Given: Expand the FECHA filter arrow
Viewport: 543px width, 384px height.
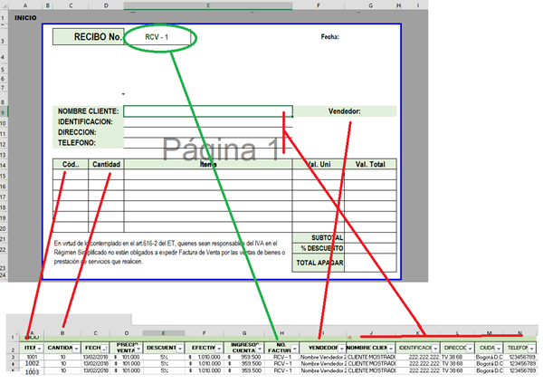Looking at the screenshot, I should (107, 349).
